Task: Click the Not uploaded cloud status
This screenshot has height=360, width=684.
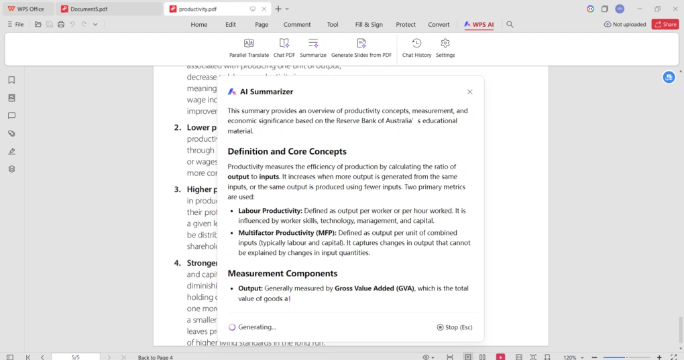Action: [x=625, y=24]
